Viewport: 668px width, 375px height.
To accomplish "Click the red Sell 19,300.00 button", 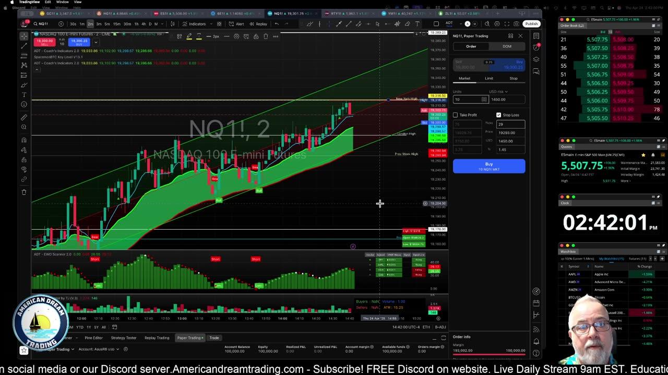I will [x=45, y=41].
